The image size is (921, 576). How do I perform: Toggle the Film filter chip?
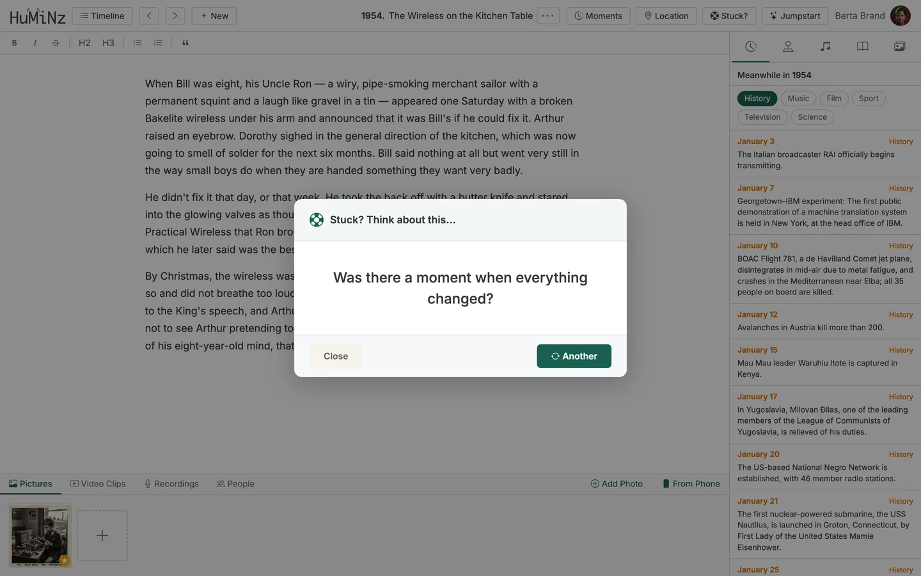coord(834,99)
